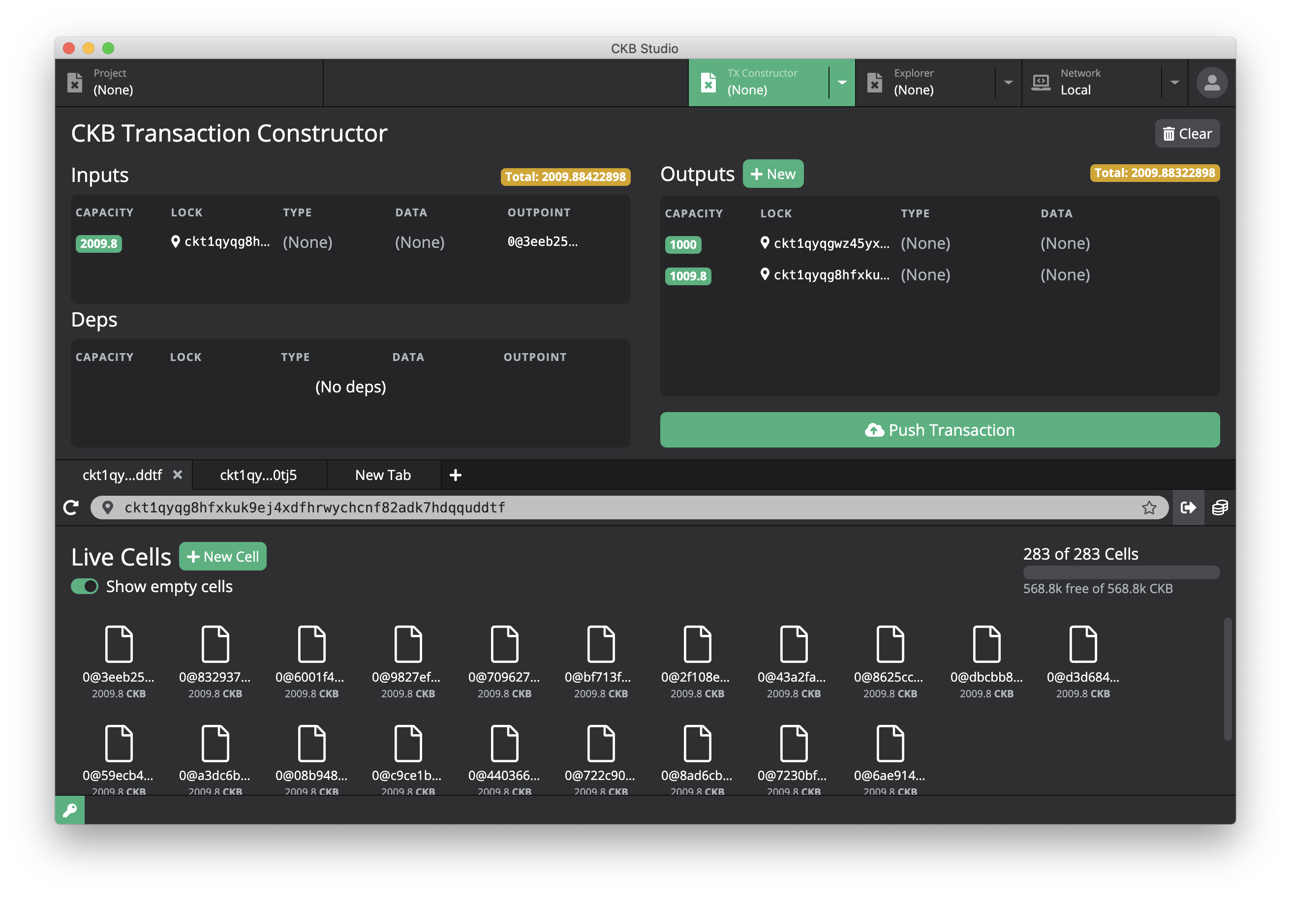Click the Network monitor icon
This screenshot has height=897, width=1291.
click(1041, 83)
